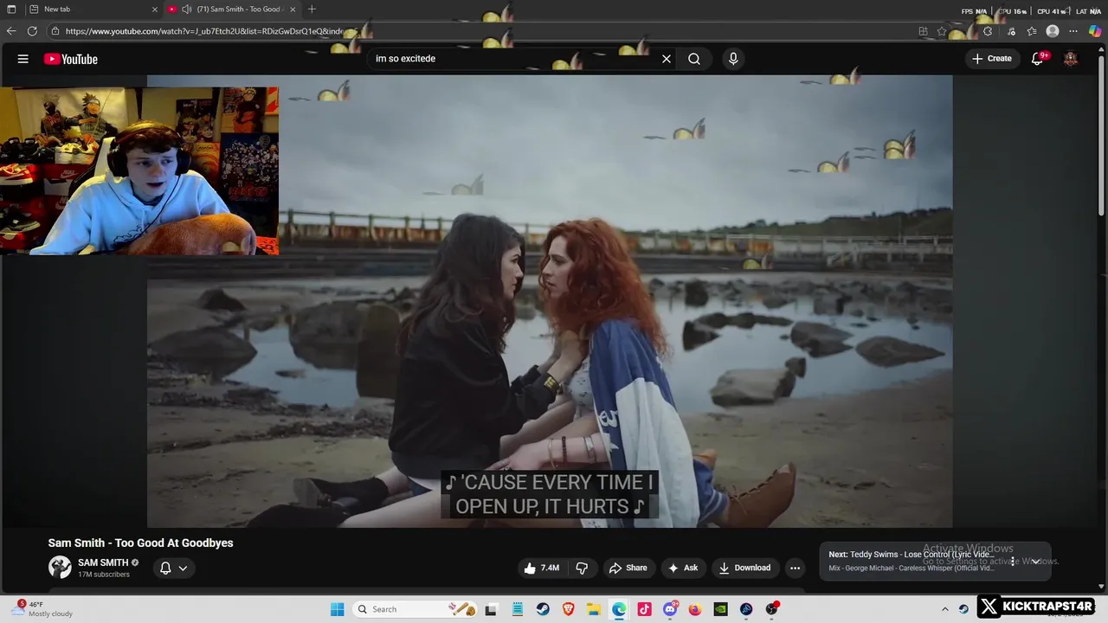Click the 17M subscribers text

point(104,575)
